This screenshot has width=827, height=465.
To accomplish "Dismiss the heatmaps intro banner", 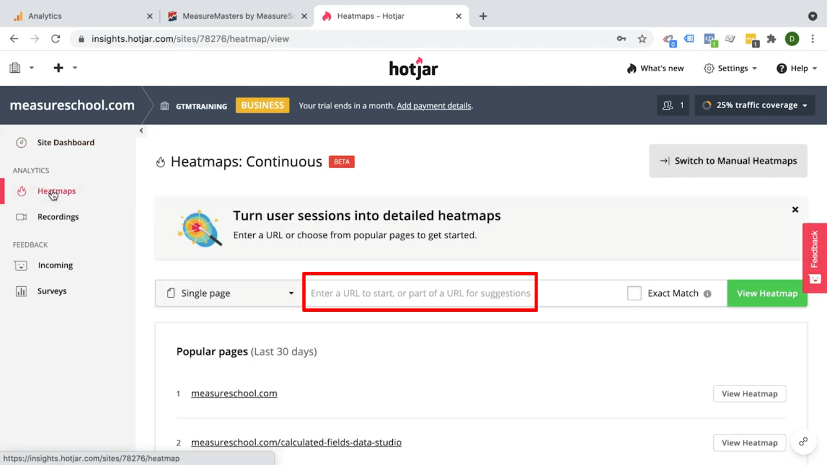I will 795,209.
